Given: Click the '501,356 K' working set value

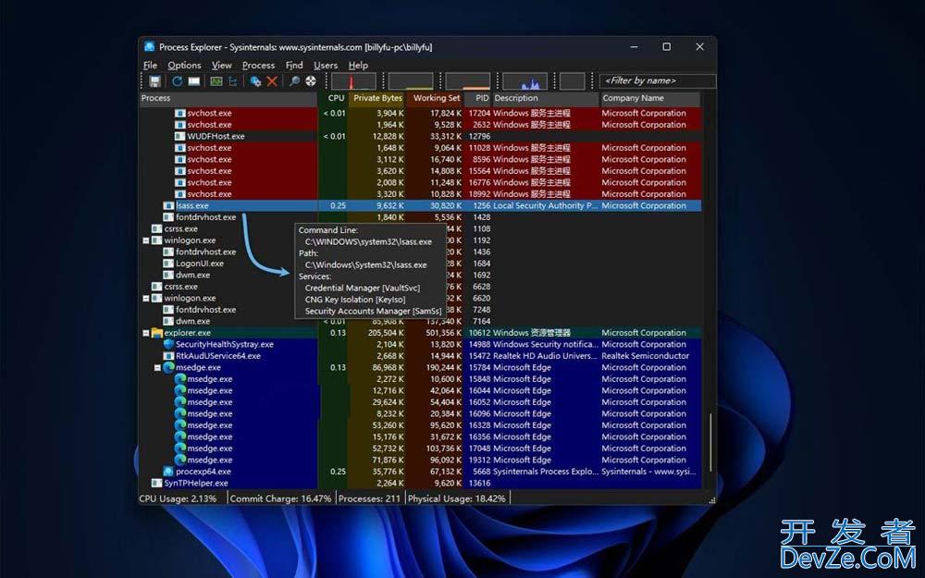Looking at the screenshot, I should point(438,333).
